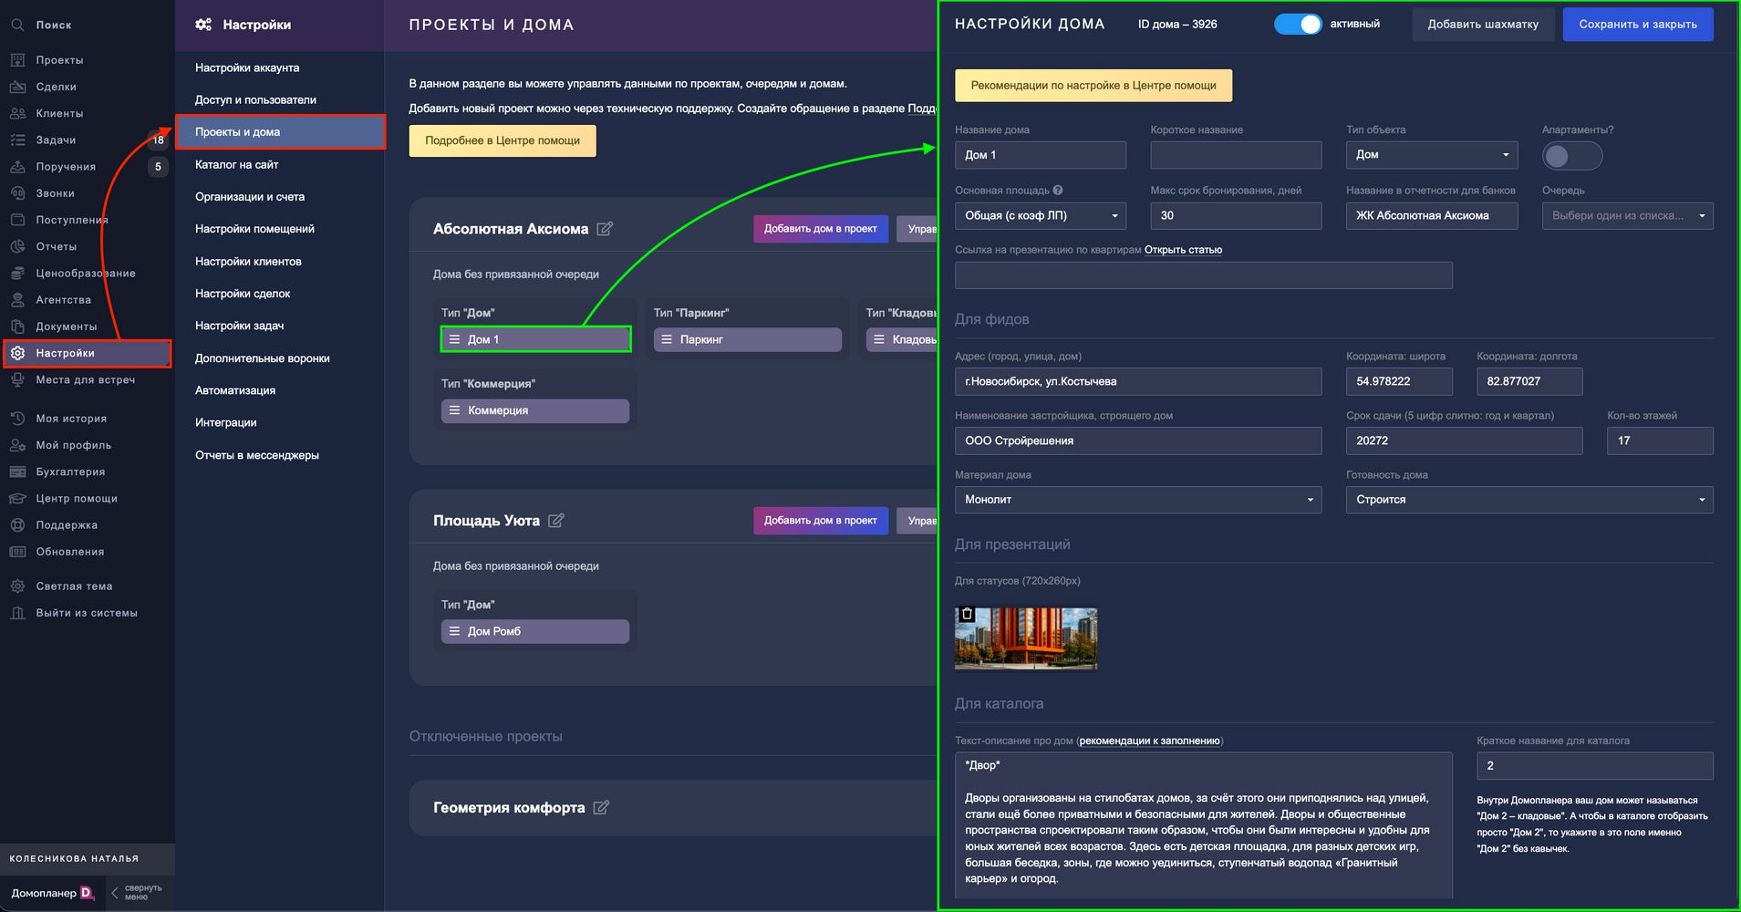Click the drag handle icon on Дом Ромб
This screenshot has width=1741, height=912.
pos(454,631)
